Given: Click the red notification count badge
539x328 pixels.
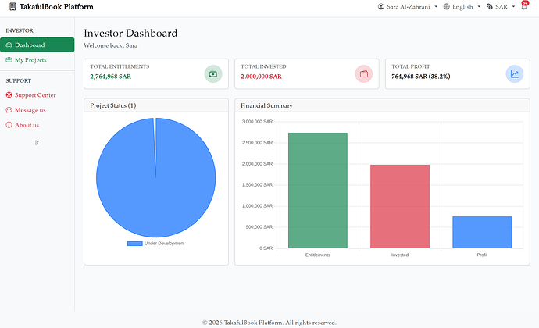Looking at the screenshot, I should [525, 3].
